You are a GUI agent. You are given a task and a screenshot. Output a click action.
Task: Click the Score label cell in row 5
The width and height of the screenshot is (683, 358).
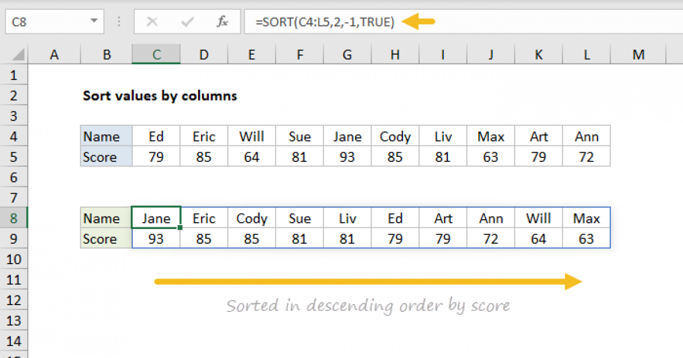click(105, 157)
